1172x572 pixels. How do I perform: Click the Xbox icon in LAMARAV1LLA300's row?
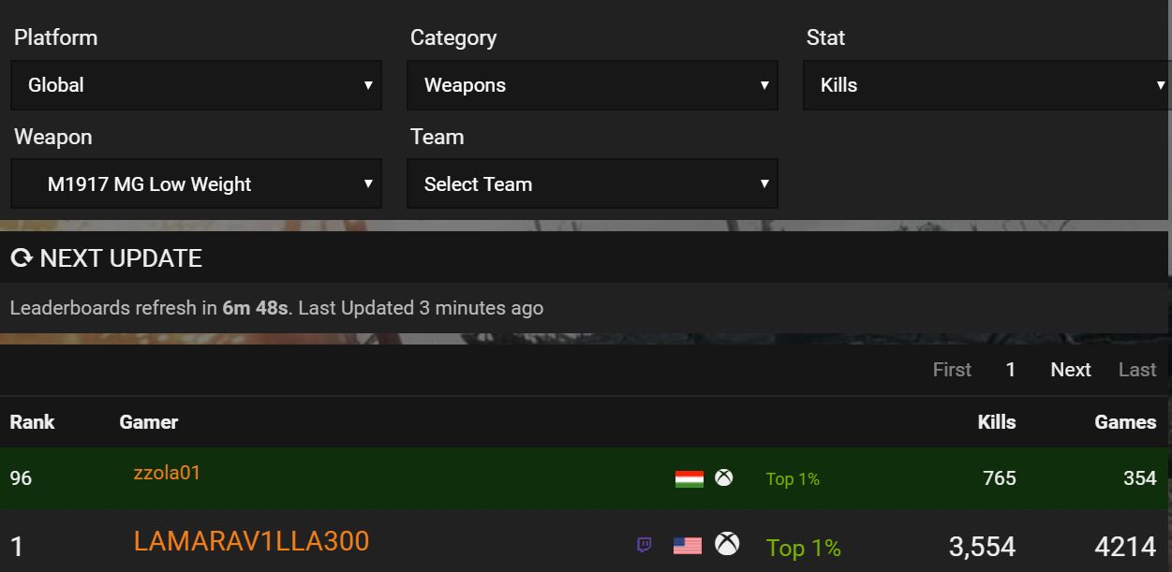pos(727,544)
